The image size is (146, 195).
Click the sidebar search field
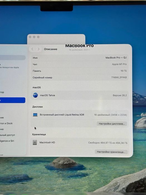(13, 58)
